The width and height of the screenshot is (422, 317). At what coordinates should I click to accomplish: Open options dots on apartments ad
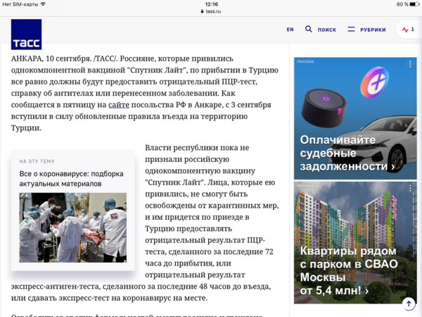click(410, 188)
